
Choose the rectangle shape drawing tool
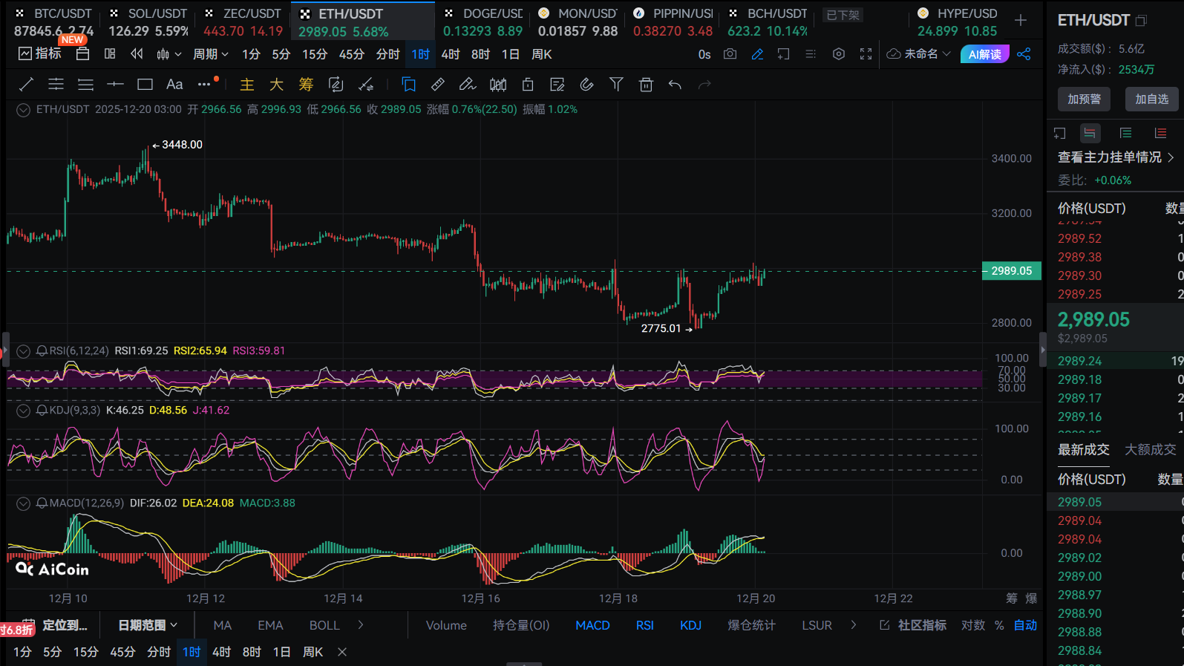(145, 85)
